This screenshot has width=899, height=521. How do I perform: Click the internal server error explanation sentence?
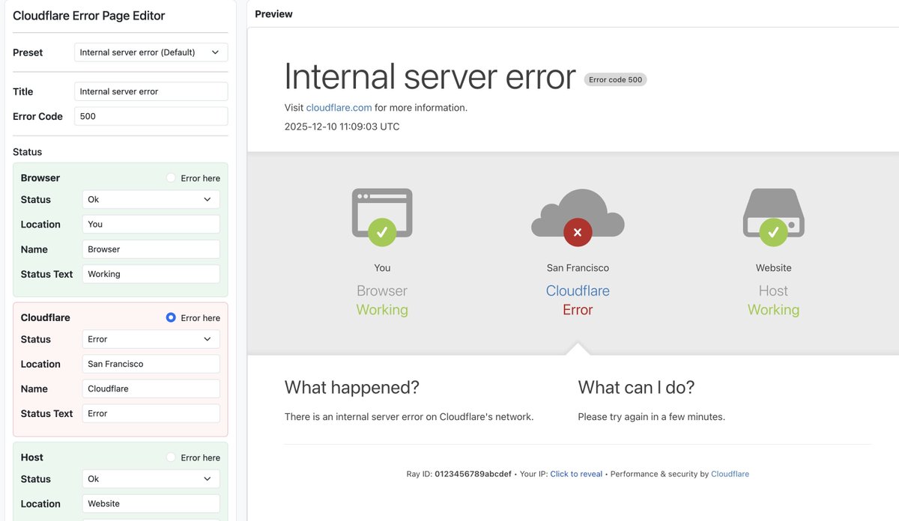409,417
